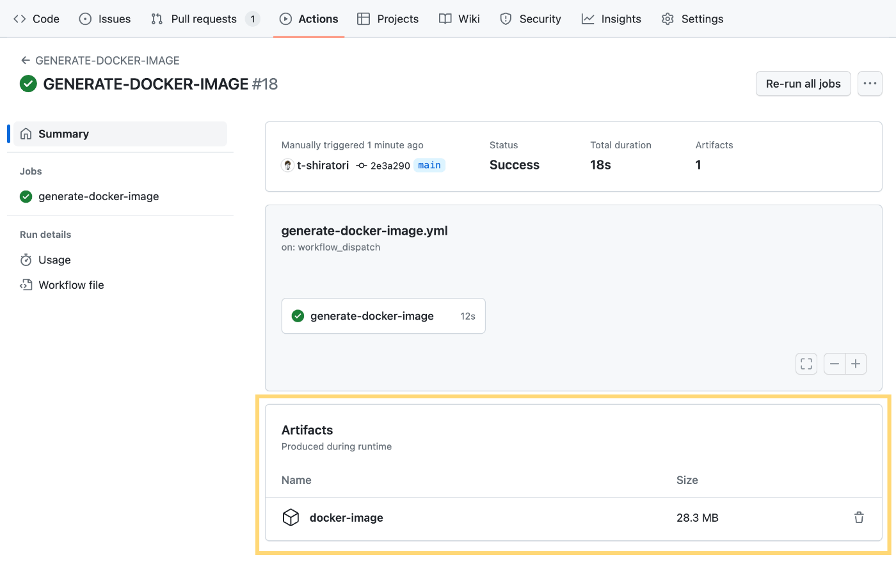Download the docker-image artifact
896x562 pixels.
[x=346, y=518]
